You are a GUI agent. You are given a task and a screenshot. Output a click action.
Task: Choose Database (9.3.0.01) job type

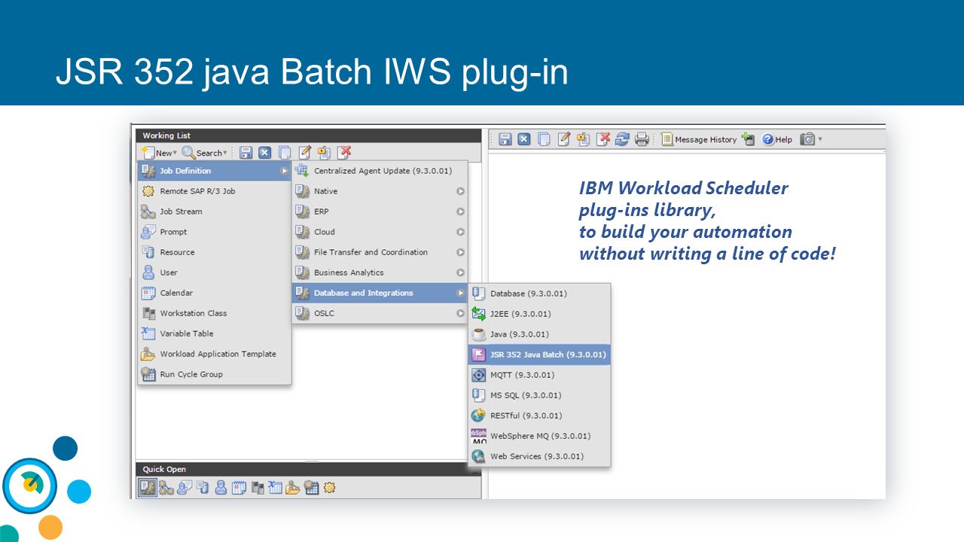point(539,294)
